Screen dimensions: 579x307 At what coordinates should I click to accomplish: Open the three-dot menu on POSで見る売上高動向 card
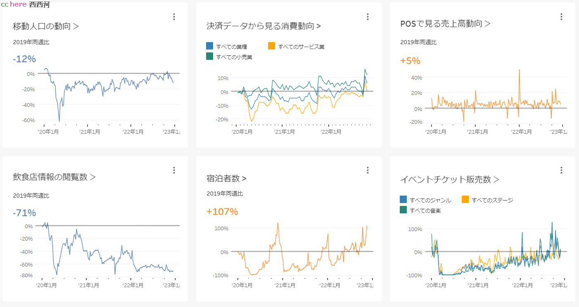(x=561, y=17)
